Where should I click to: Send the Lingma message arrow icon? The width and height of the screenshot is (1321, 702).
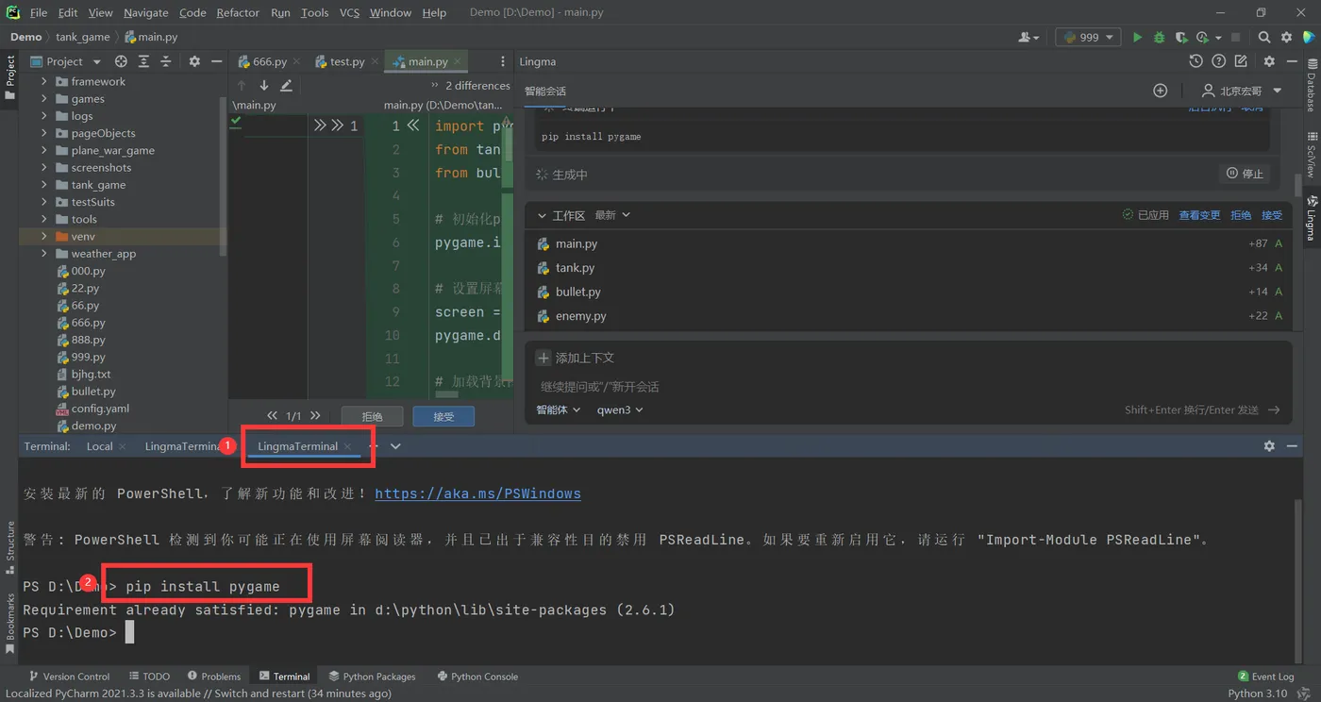tap(1274, 410)
